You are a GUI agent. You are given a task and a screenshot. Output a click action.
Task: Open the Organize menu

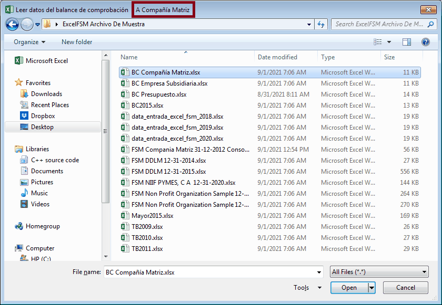pos(29,42)
